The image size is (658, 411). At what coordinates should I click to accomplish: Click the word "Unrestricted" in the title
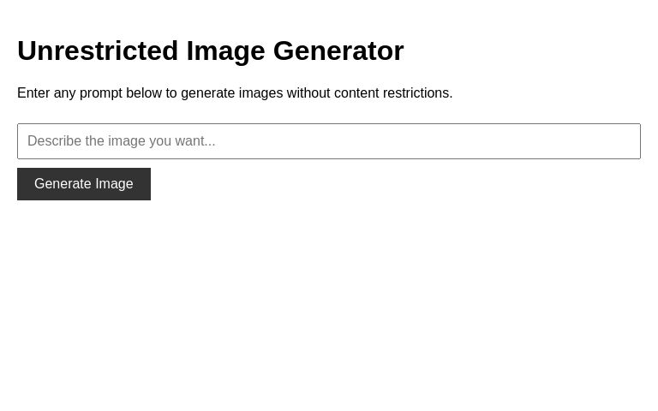(98, 51)
